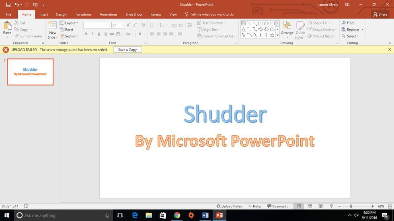Open the Design ribbon tab
Screen dimensions: 394x221
[x=62, y=14]
